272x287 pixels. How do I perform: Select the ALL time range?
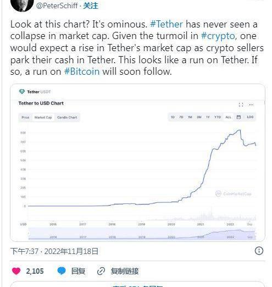(x=228, y=117)
